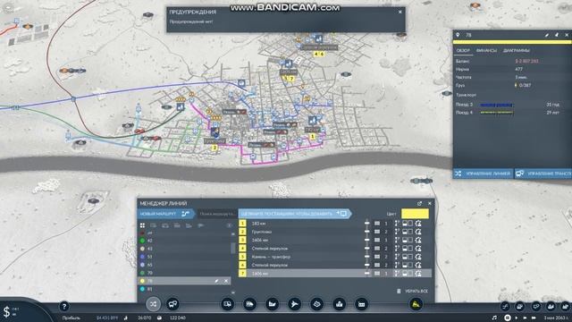The width and height of the screenshot is (572, 322).
Task: Click the rename pencil in the line 78 info window
Action: [x=547, y=35]
